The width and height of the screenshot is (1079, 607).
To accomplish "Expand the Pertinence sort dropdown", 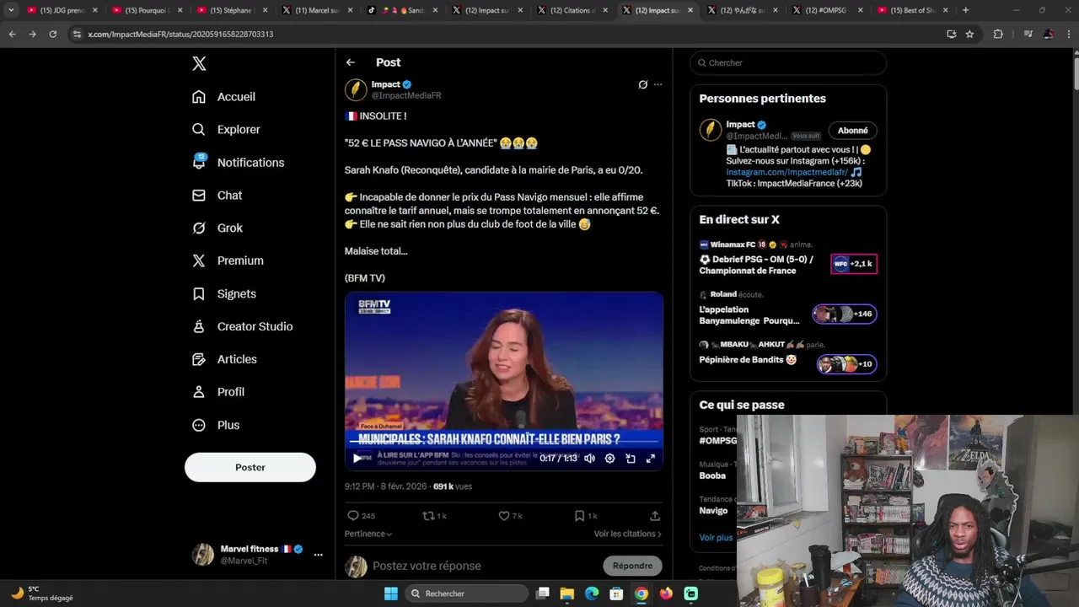I will tap(368, 534).
